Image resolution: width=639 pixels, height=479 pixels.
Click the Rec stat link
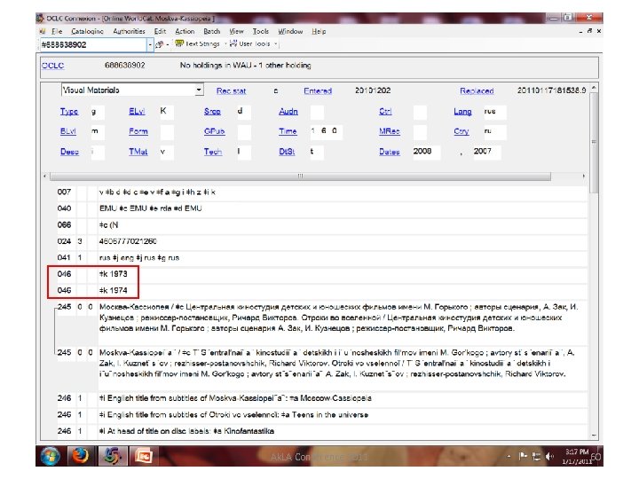click(231, 90)
